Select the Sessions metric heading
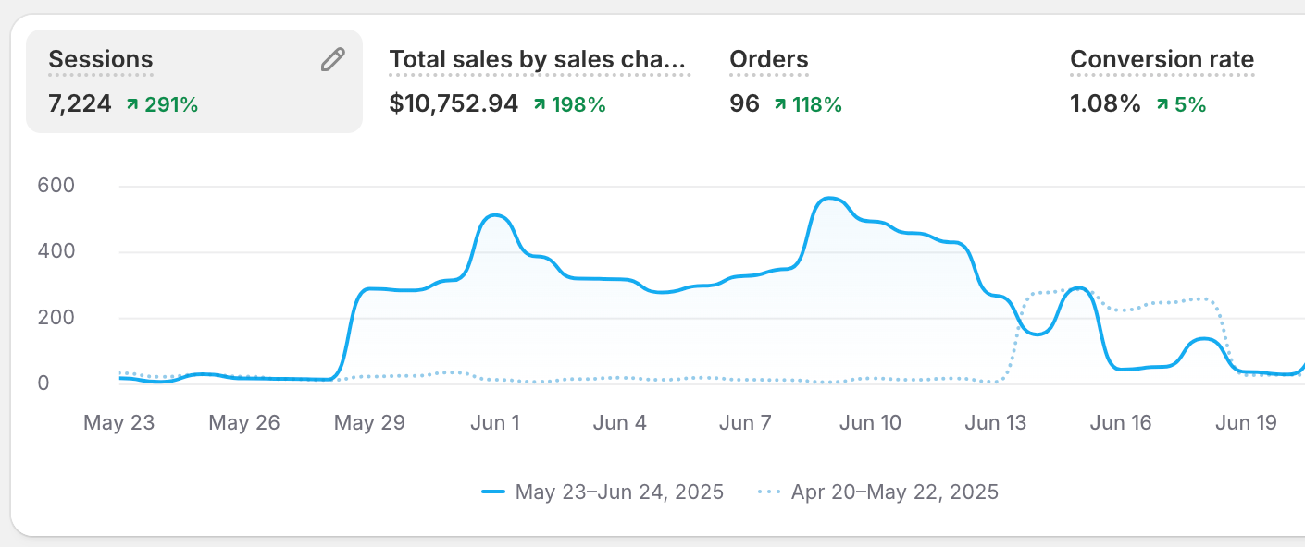This screenshot has height=547, width=1305. tap(101, 60)
